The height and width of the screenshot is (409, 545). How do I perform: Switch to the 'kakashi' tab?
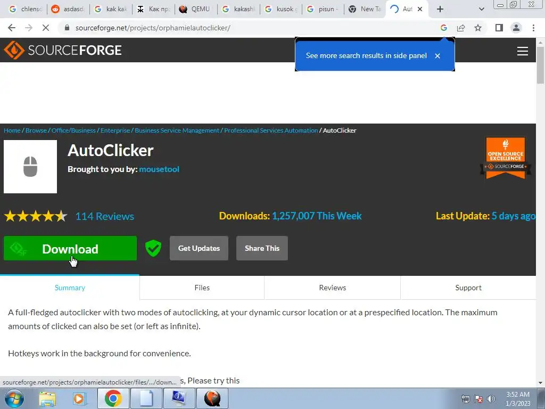point(239,9)
